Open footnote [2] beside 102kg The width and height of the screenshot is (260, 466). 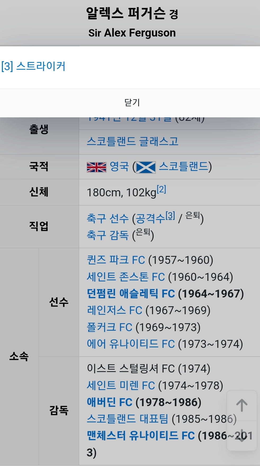click(x=161, y=189)
